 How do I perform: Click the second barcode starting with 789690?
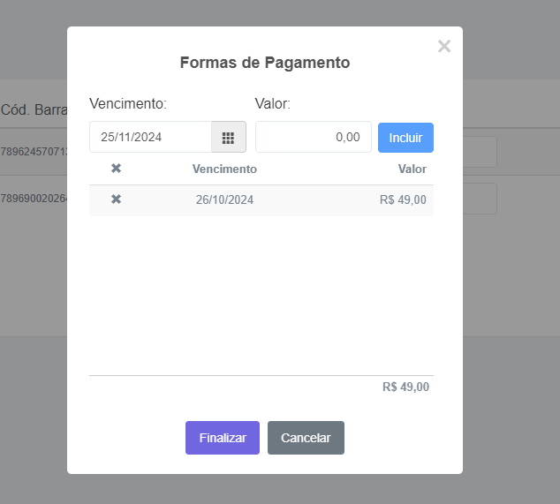[x=34, y=198]
